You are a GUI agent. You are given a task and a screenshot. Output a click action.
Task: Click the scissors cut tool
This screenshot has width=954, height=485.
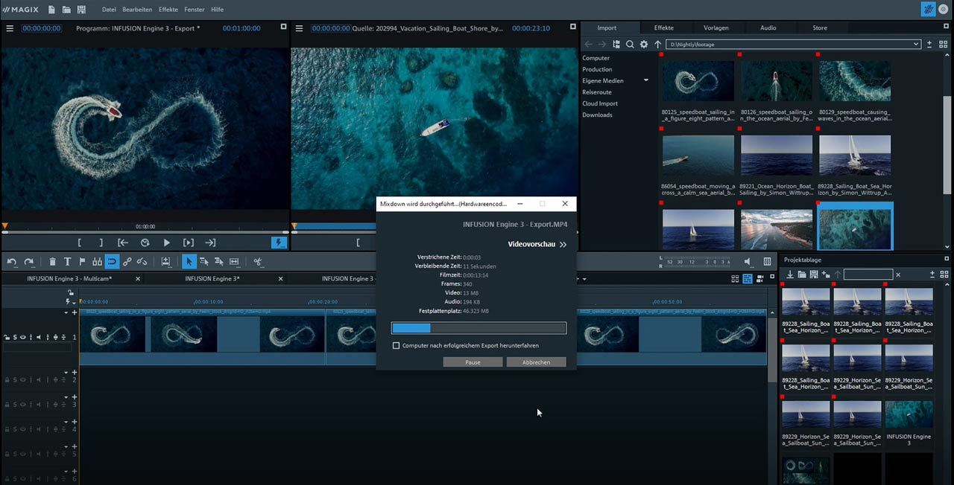click(x=258, y=262)
